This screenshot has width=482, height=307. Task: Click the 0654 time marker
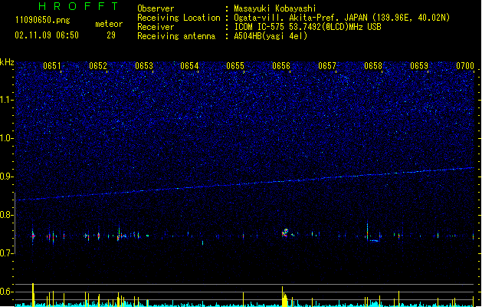(189, 66)
